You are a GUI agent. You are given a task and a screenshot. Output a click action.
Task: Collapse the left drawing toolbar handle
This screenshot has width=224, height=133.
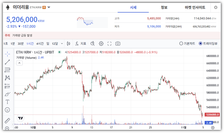coord(13,124)
